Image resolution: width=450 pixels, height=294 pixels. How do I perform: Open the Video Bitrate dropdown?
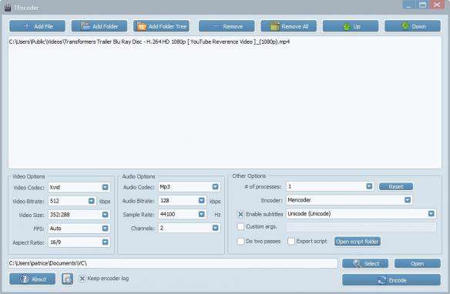click(x=91, y=201)
